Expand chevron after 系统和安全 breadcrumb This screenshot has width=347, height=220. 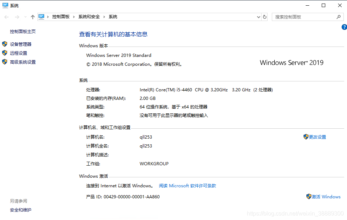point(104,17)
